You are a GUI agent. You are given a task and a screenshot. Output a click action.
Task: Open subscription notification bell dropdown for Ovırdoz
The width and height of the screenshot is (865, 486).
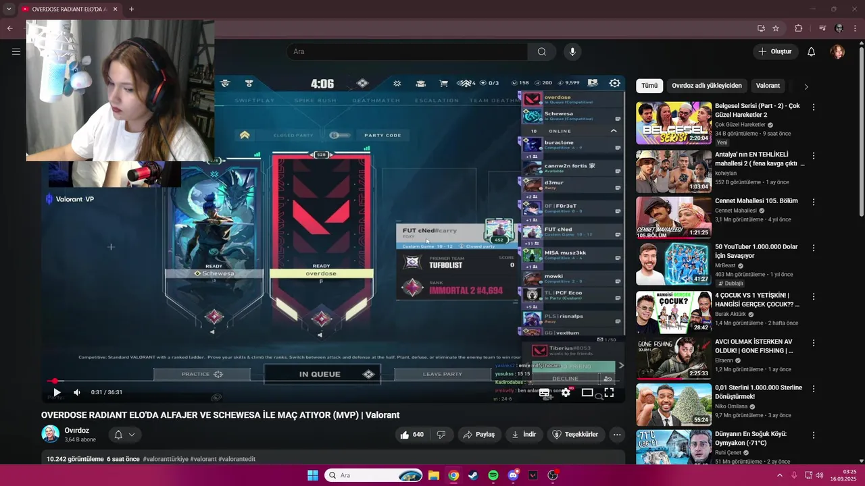coord(125,435)
